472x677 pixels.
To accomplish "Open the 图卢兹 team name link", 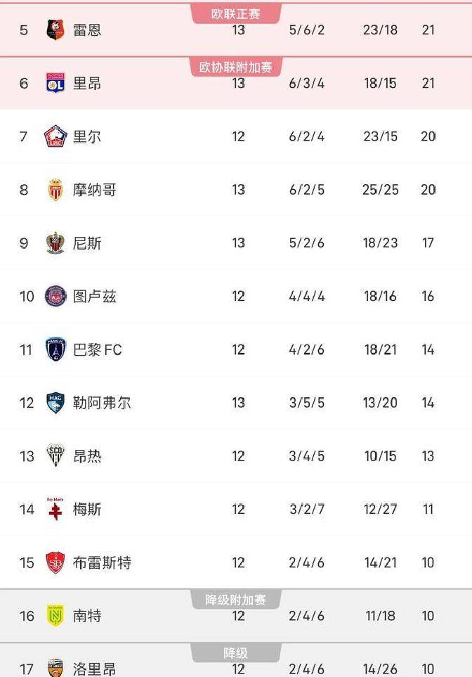I will point(95,296).
